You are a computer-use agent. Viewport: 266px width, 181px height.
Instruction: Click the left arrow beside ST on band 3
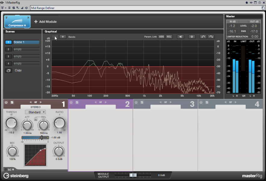(x=160, y=102)
